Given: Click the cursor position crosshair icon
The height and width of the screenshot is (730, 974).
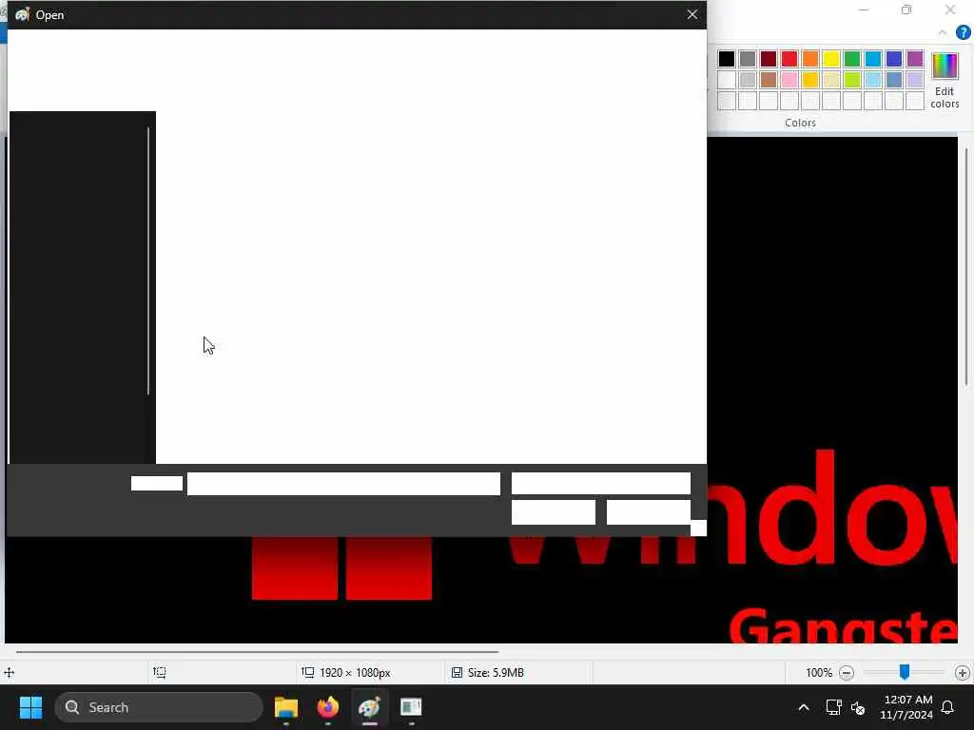Looking at the screenshot, I should (x=10, y=672).
